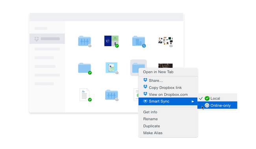Expand the Smart Sync submenu arrow

[x=193, y=102]
